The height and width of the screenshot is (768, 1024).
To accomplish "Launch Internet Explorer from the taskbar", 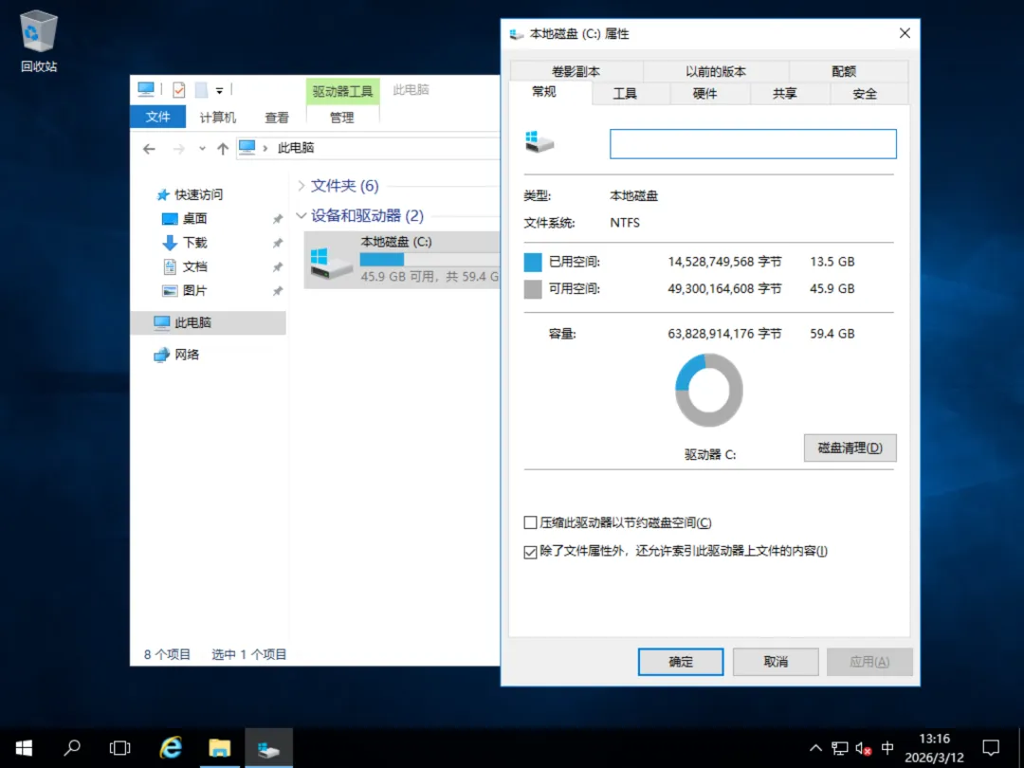I will (x=171, y=748).
